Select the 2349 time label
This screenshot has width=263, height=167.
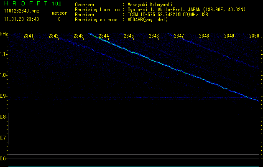point(229,36)
